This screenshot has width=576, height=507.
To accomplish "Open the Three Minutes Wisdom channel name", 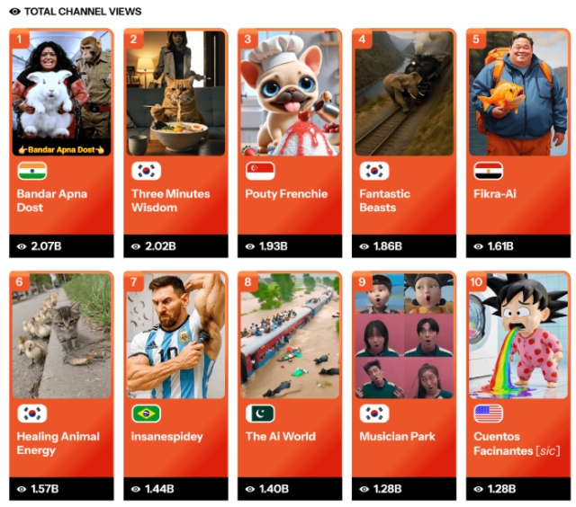I will (x=170, y=200).
